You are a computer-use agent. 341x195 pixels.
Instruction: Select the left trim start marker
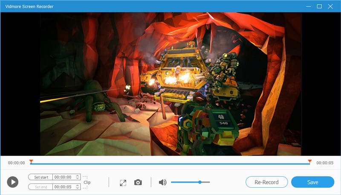[x=31, y=161]
